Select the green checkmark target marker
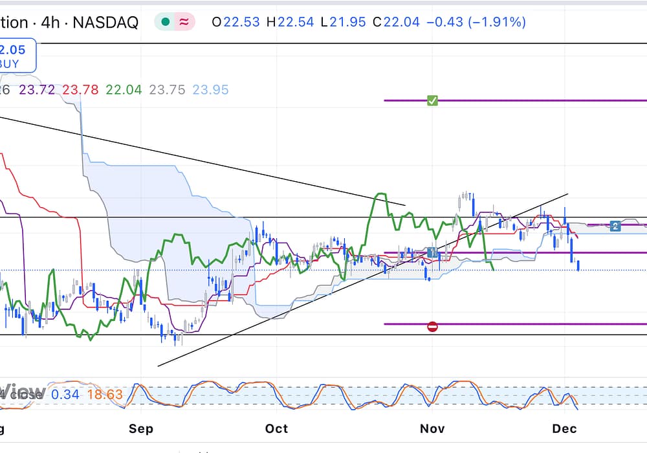The width and height of the screenshot is (647, 453). pos(432,100)
